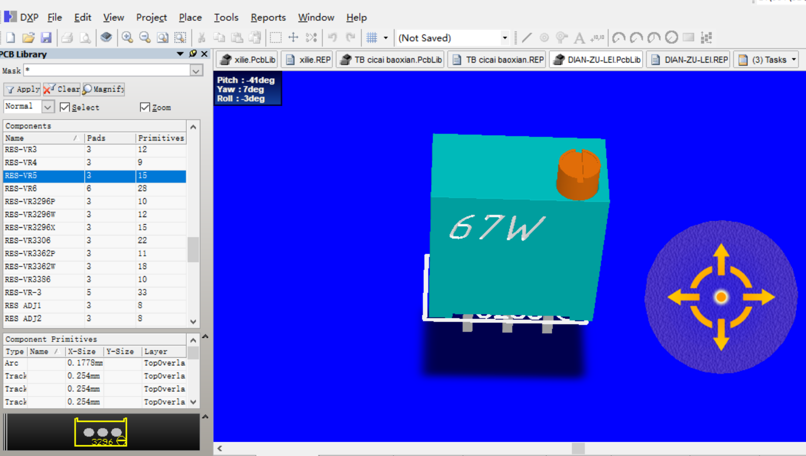Collapse the preview pane expander
Image resolution: width=806 pixels, height=456 pixels.
(205, 417)
